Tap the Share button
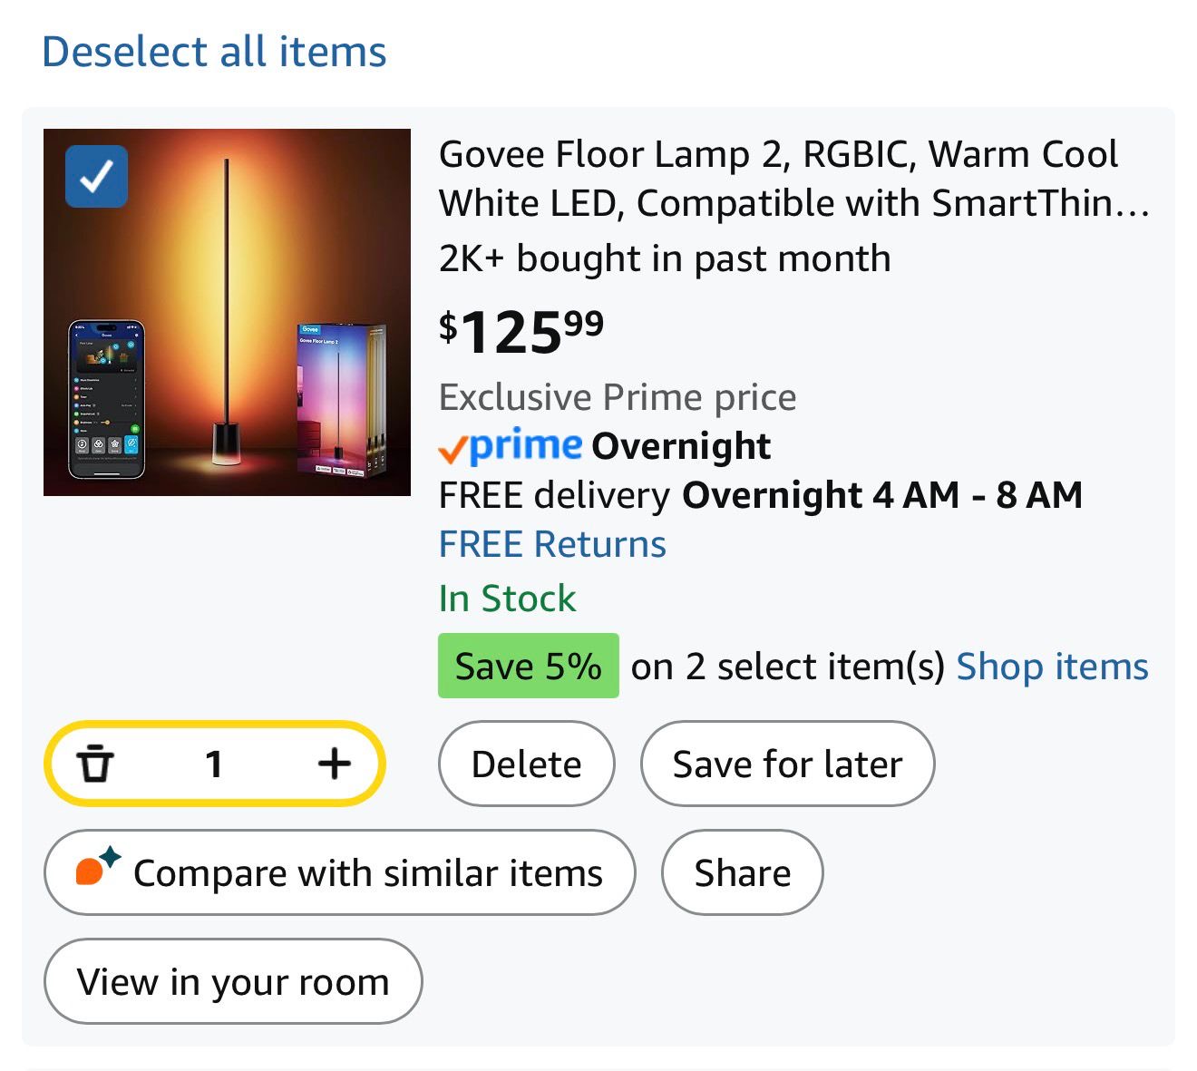This screenshot has height=1071, width=1197. tap(742, 873)
